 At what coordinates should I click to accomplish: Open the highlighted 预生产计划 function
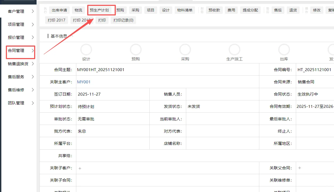[x=101, y=10]
